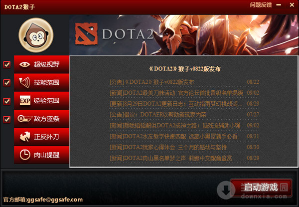Select the enemy mana bar 敌方蓝条 icon
This screenshot has width=299, height=207.
tap(25, 119)
